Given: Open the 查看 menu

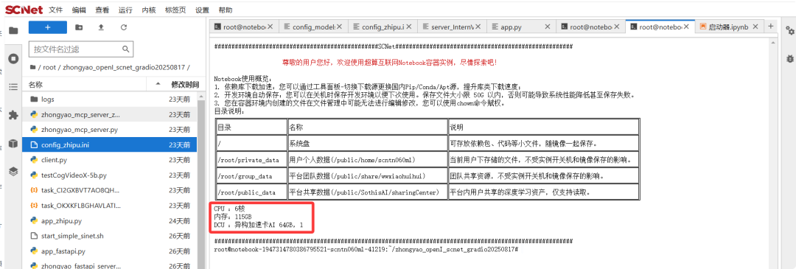Looking at the screenshot, I should [x=102, y=10].
